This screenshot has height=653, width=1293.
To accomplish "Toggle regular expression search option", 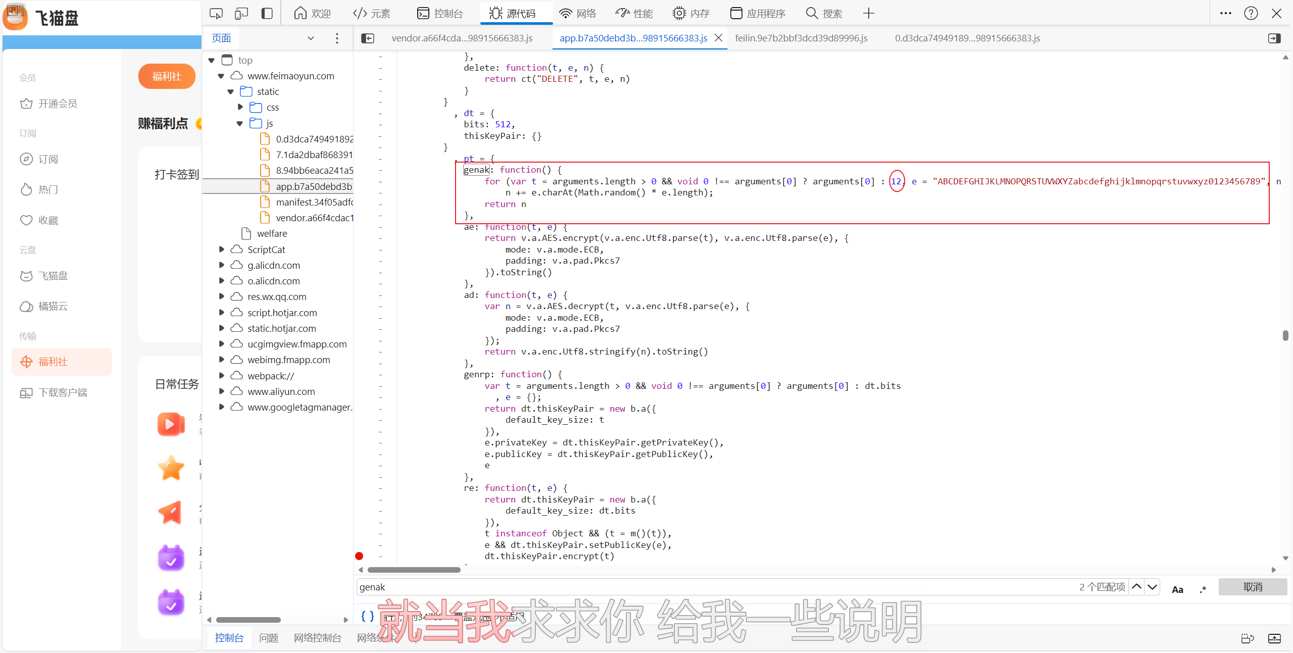I will pos(1203,589).
